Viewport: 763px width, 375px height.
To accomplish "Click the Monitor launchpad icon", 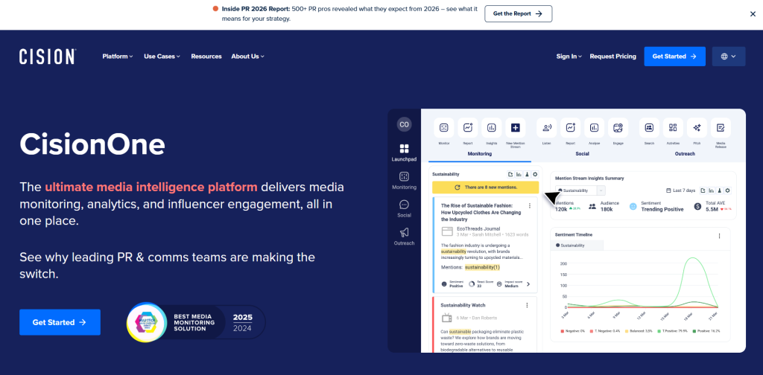I will pyautogui.click(x=444, y=128).
